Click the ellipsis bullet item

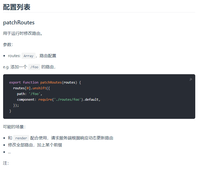[x=9, y=152]
